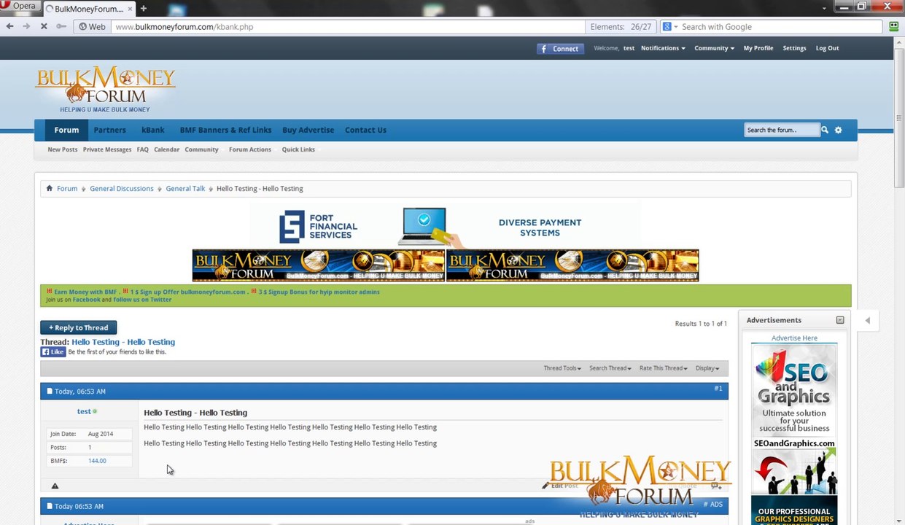
Task: Open 1 $ Sign up Offer link
Action: (187, 292)
